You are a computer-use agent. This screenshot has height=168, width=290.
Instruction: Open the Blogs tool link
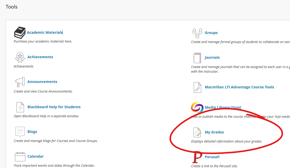pos(32,132)
